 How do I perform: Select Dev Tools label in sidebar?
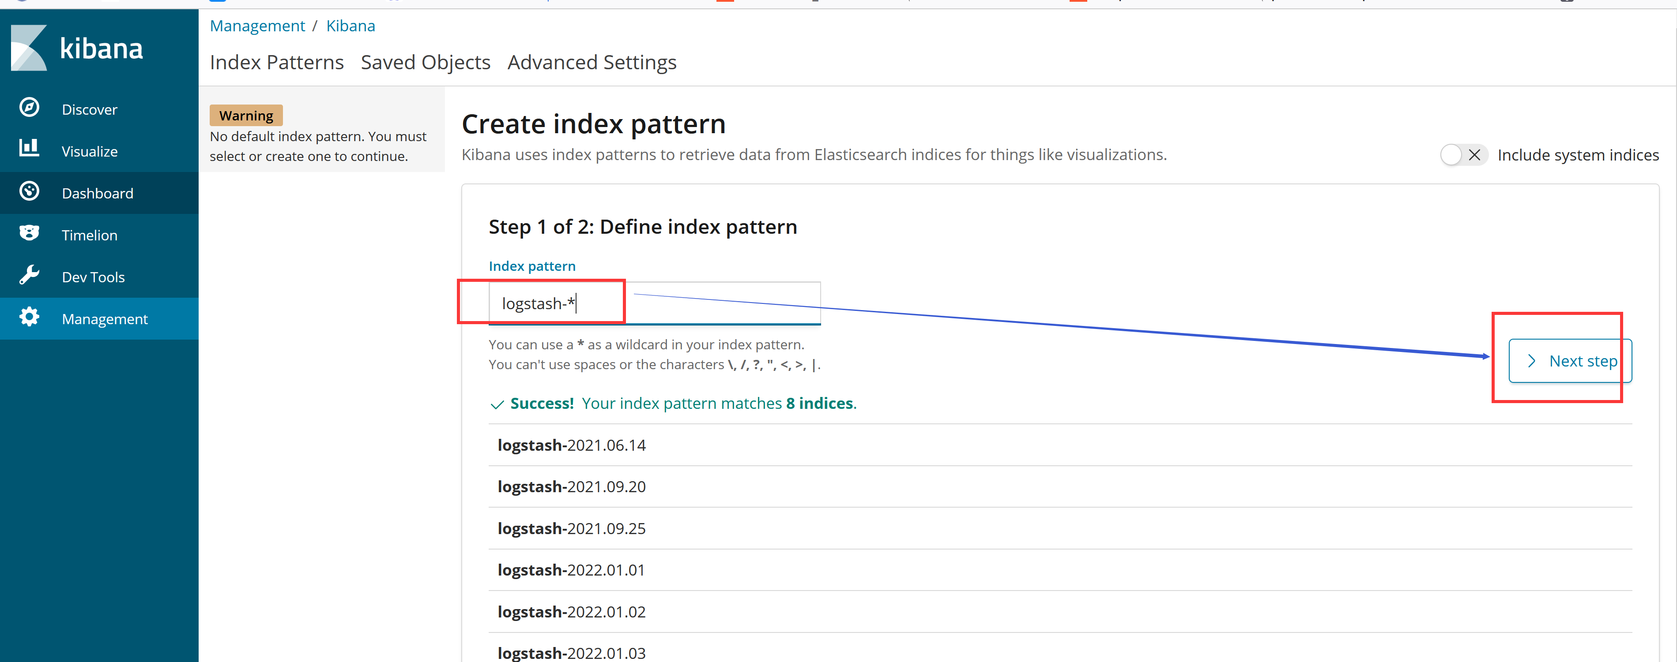93,277
